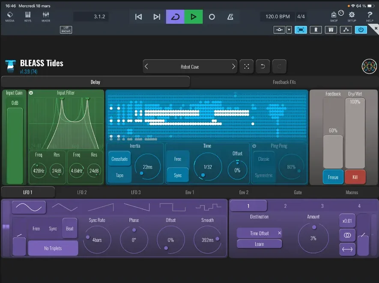Select the sine LFO waveform
Screen dimensions: 379x283
point(29,207)
